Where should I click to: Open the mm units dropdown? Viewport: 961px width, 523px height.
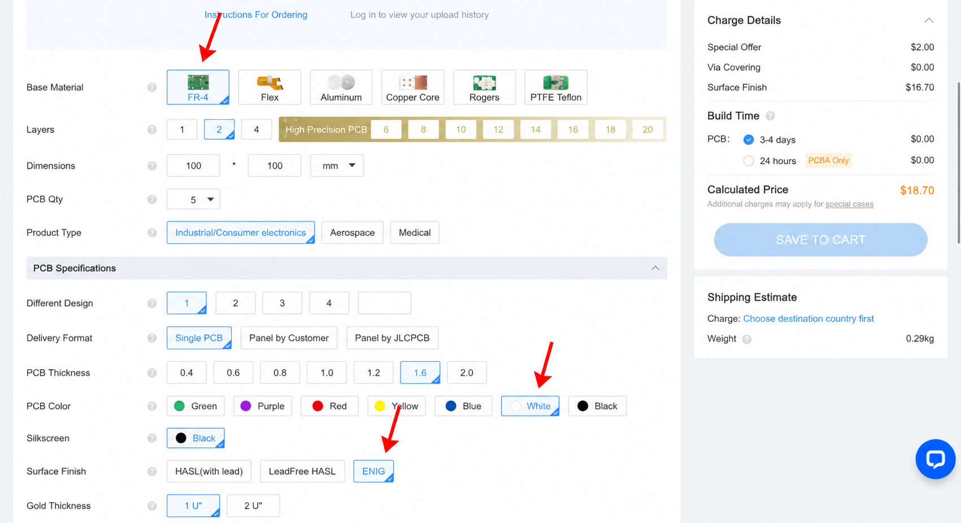tap(337, 166)
